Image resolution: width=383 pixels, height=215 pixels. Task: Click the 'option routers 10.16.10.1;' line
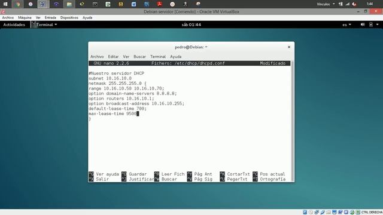(121, 99)
